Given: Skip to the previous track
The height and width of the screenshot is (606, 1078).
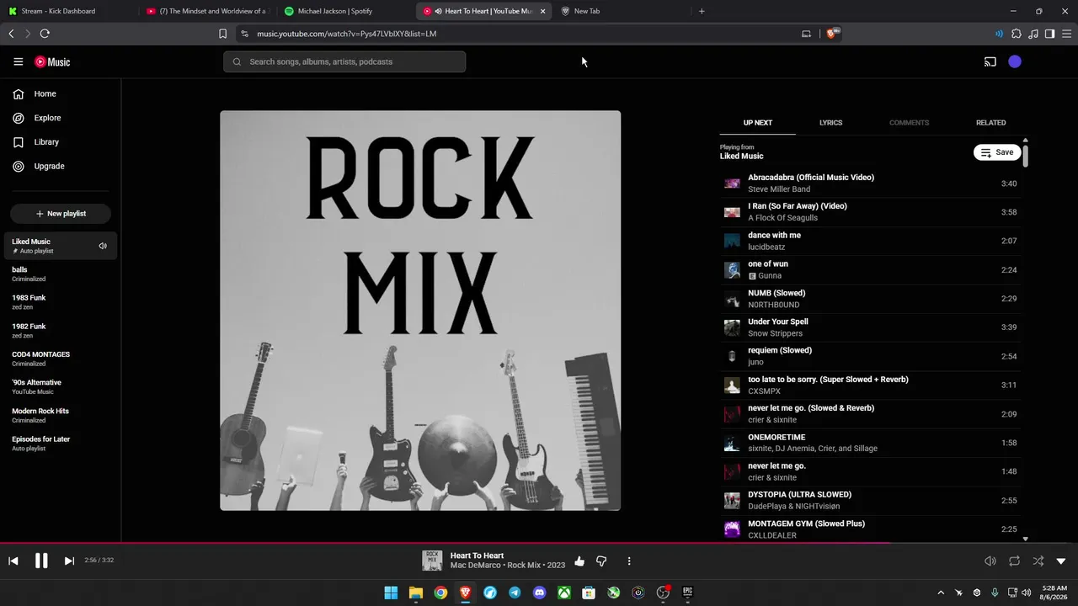Looking at the screenshot, I should point(13,561).
